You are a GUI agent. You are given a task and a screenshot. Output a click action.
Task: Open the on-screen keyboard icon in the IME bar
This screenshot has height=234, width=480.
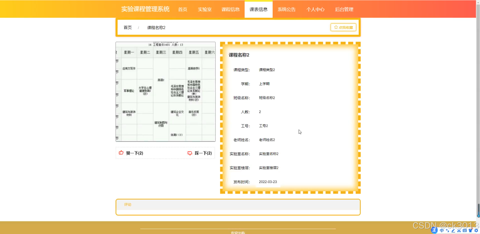pyautogui.click(x=465, y=230)
